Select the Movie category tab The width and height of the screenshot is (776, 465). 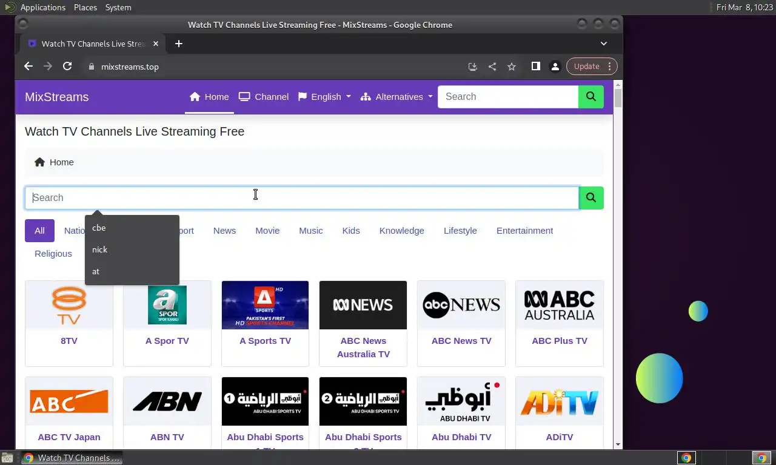(267, 231)
